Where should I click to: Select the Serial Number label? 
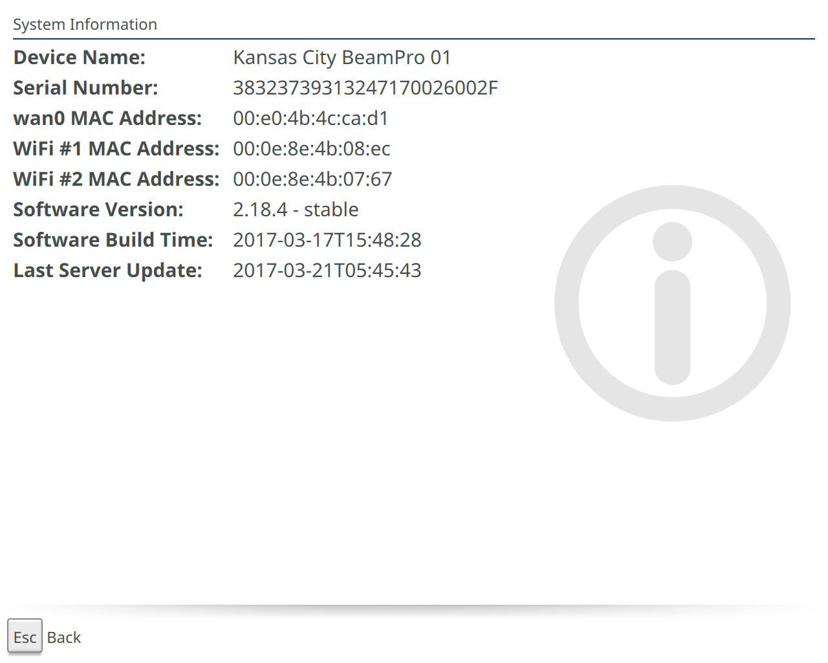85,88
